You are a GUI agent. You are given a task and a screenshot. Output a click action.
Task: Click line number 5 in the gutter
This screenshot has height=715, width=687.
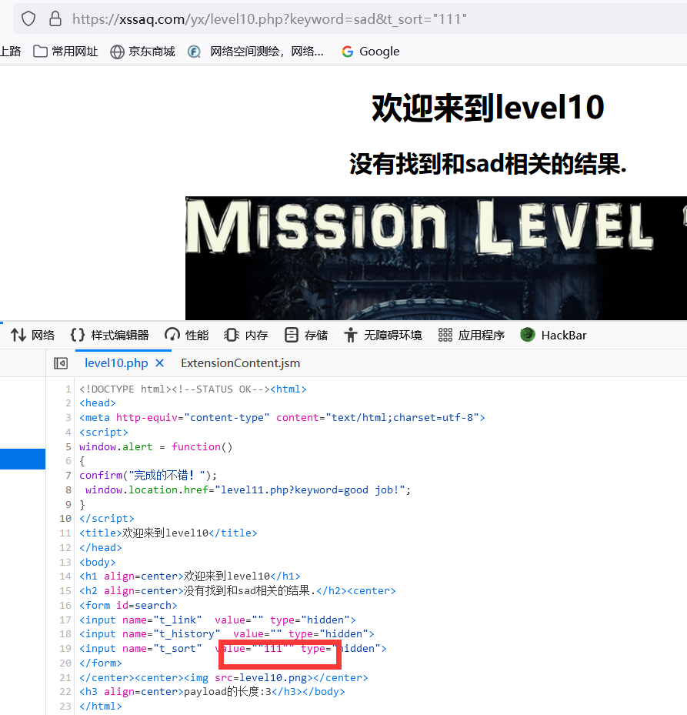[x=68, y=447]
